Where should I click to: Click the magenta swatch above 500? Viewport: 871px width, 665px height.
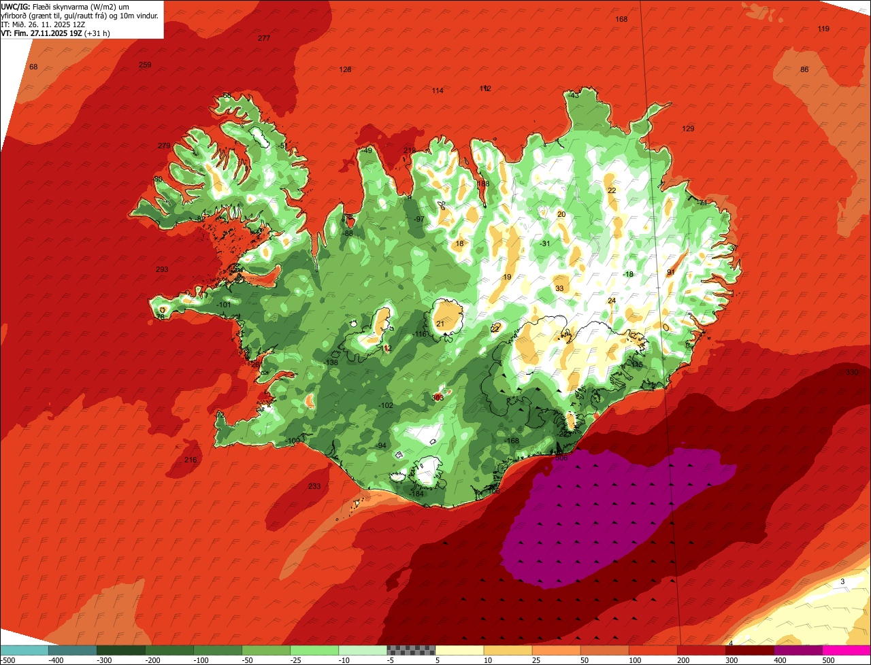[x=847, y=650]
